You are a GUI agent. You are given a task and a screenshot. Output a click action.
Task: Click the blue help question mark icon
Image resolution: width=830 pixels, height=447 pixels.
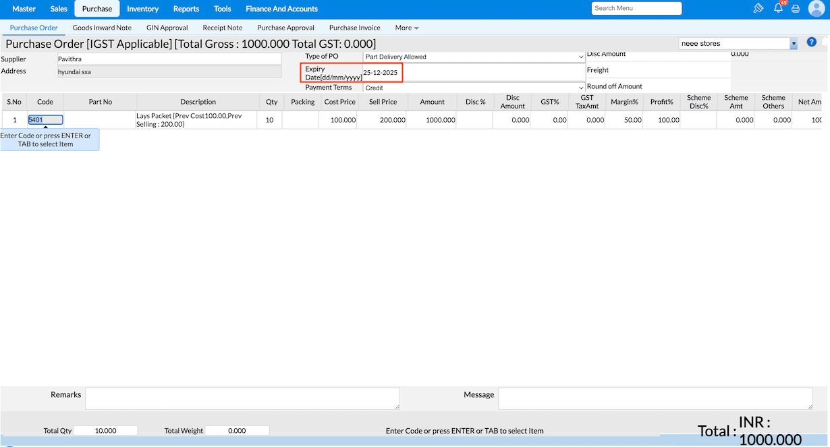[x=812, y=42]
